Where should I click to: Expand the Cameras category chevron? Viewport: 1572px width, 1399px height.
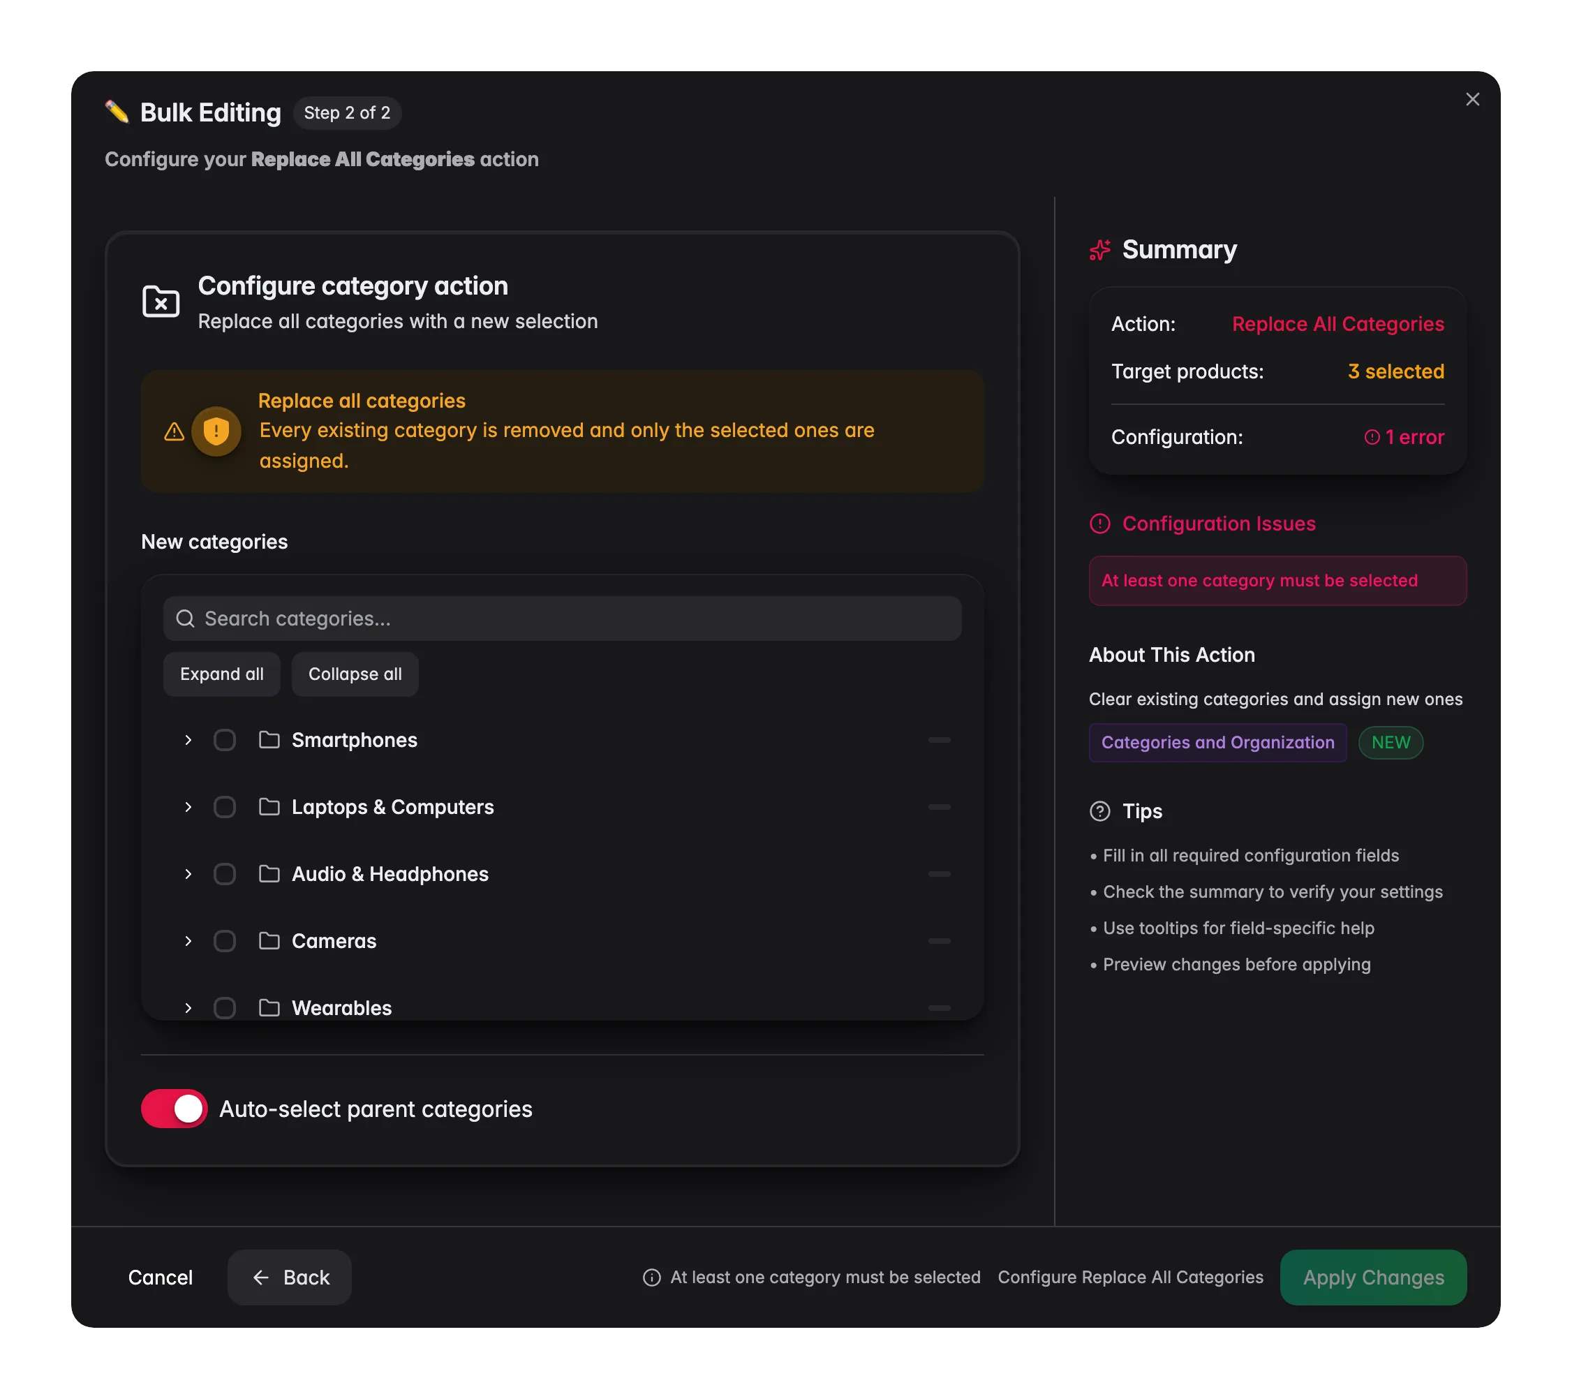click(188, 940)
